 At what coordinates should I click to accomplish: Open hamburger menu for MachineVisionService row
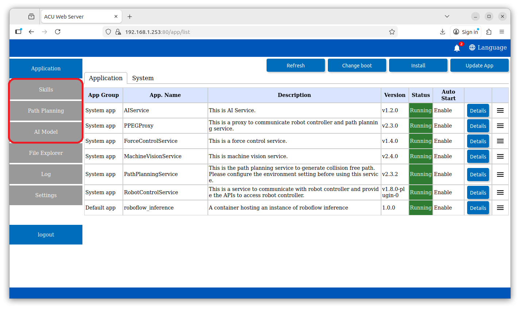pyautogui.click(x=500, y=156)
